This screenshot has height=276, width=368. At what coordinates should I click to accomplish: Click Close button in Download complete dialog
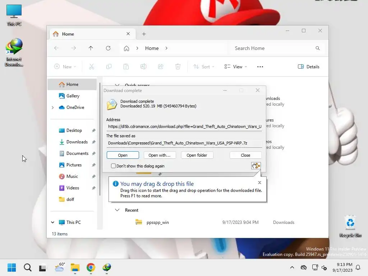pos(245,155)
